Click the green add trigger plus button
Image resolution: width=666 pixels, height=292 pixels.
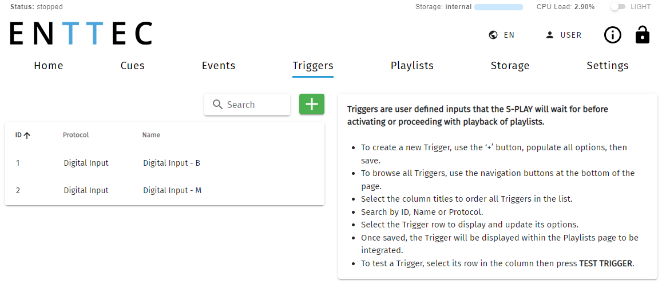coord(312,105)
